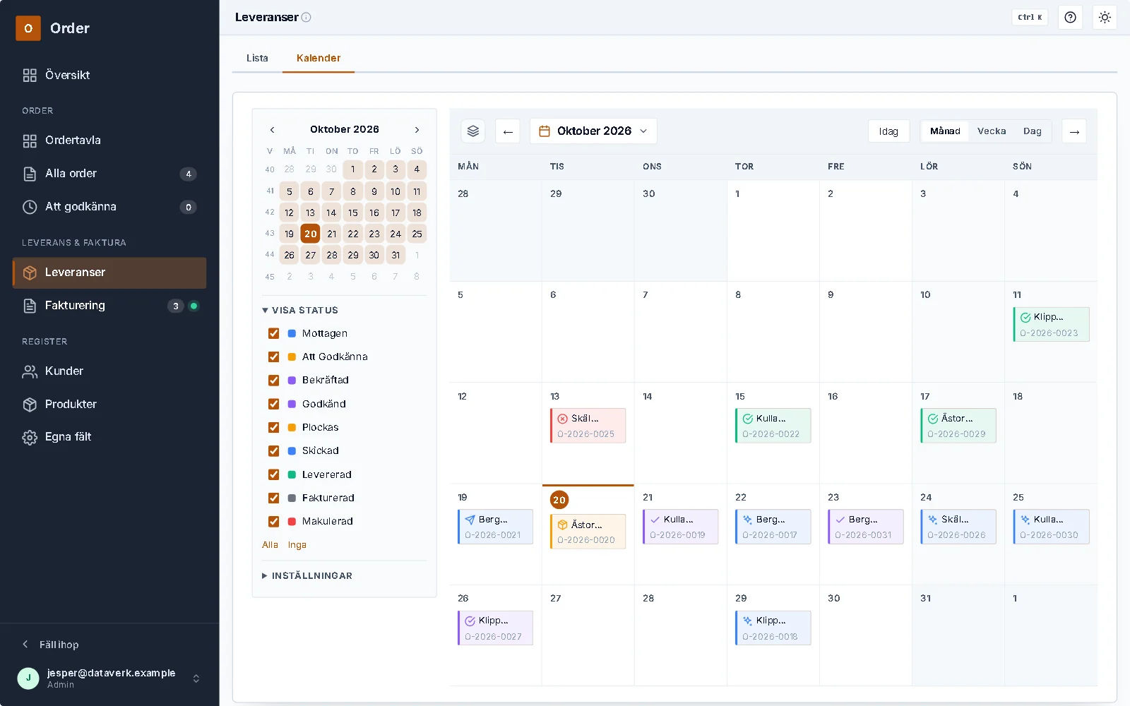
Task: Switch to the Lista tab
Action: 257,58
